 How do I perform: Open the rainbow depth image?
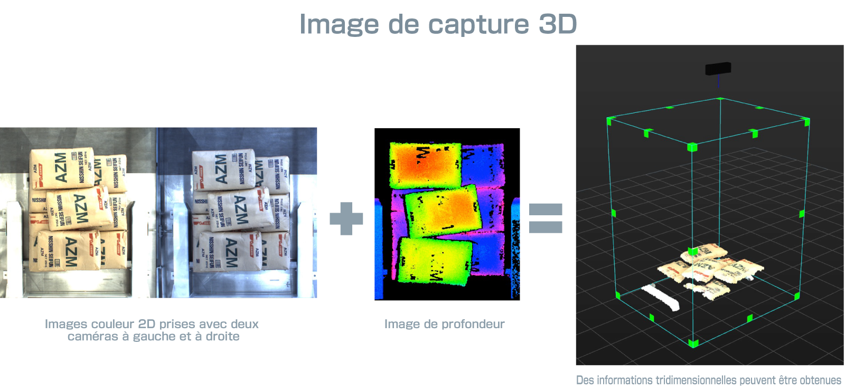[x=447, y=214]
